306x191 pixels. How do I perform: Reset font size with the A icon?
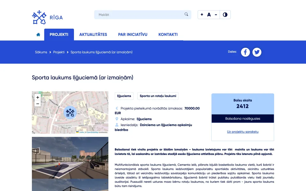click(209, 15)
